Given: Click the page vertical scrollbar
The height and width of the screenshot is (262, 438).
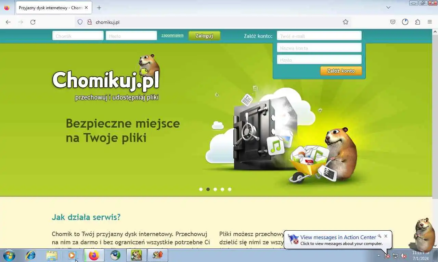Looking at the screenshot, I should [435, 116].
